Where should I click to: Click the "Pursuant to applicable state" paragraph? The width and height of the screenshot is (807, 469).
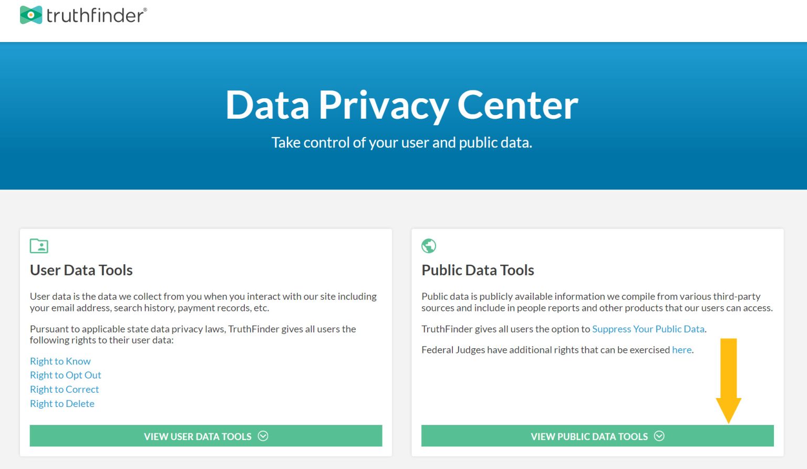coord(193,335)
